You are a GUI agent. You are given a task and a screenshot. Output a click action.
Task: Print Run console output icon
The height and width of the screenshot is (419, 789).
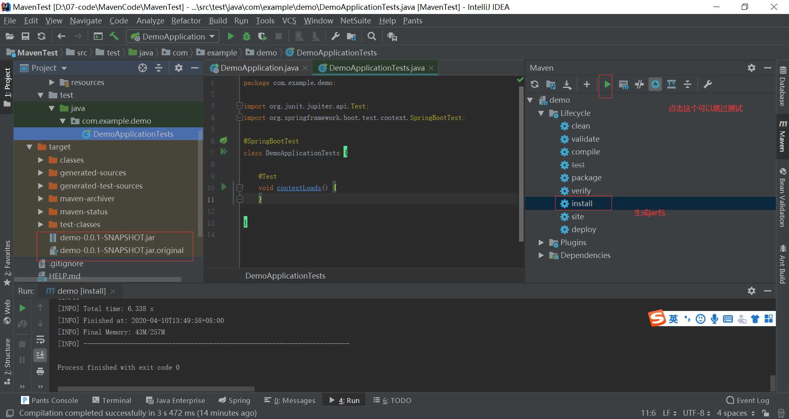[40, 371]
